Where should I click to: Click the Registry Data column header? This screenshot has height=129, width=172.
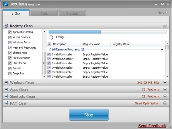coord(121,44)
